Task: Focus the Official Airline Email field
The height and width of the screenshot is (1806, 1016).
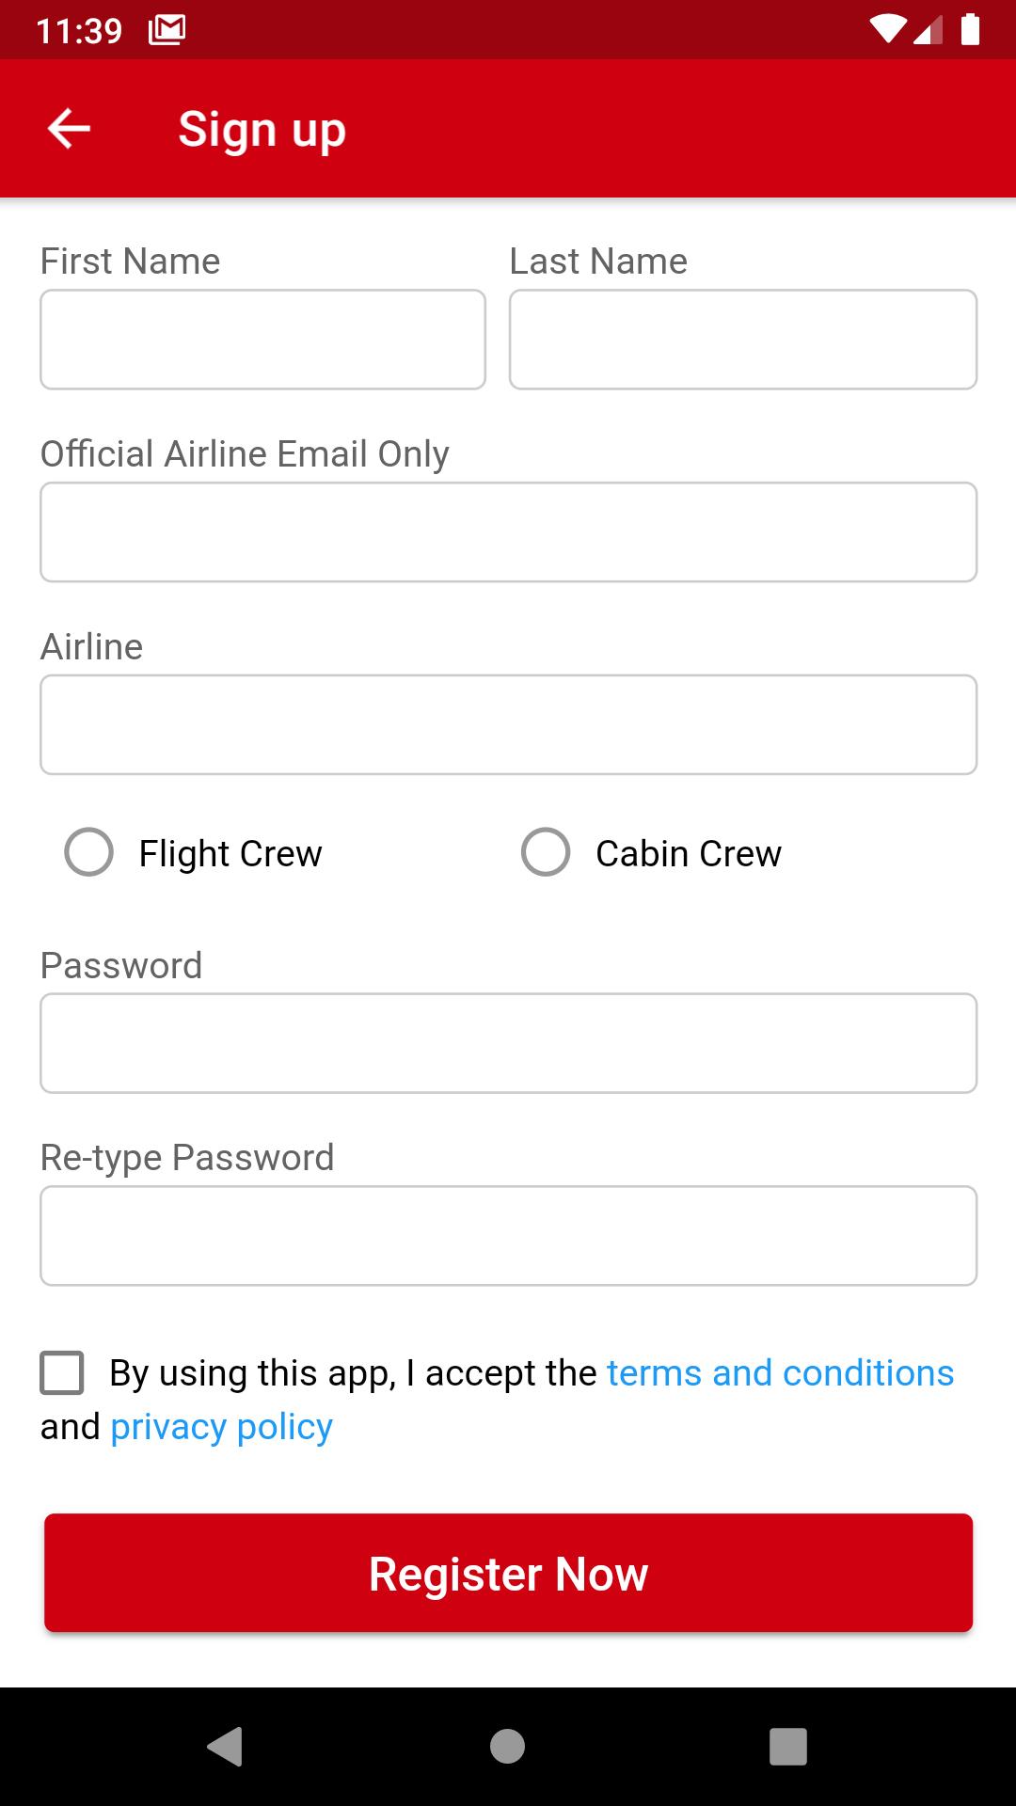Action: pyautogui.click(x=508, y=532)
